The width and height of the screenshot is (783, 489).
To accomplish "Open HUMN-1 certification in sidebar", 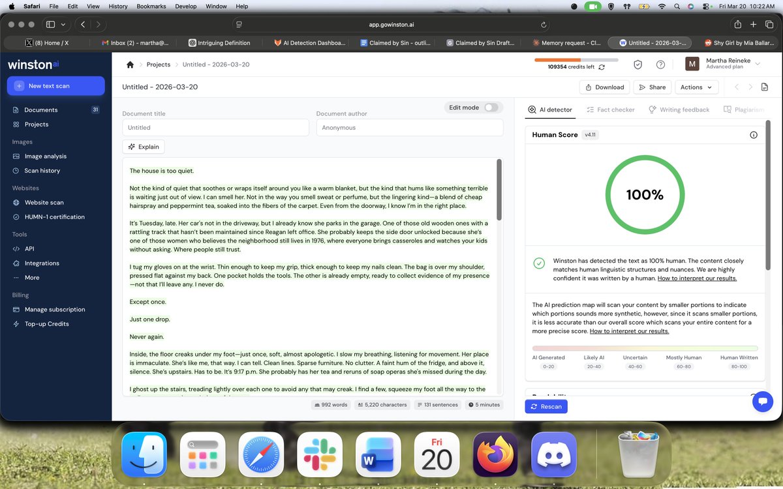I will 55,216.
